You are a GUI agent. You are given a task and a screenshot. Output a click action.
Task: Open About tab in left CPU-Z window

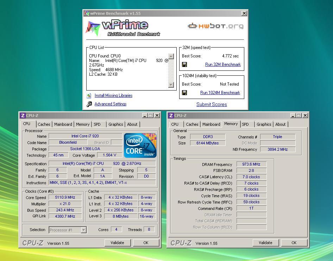(132, 124)
